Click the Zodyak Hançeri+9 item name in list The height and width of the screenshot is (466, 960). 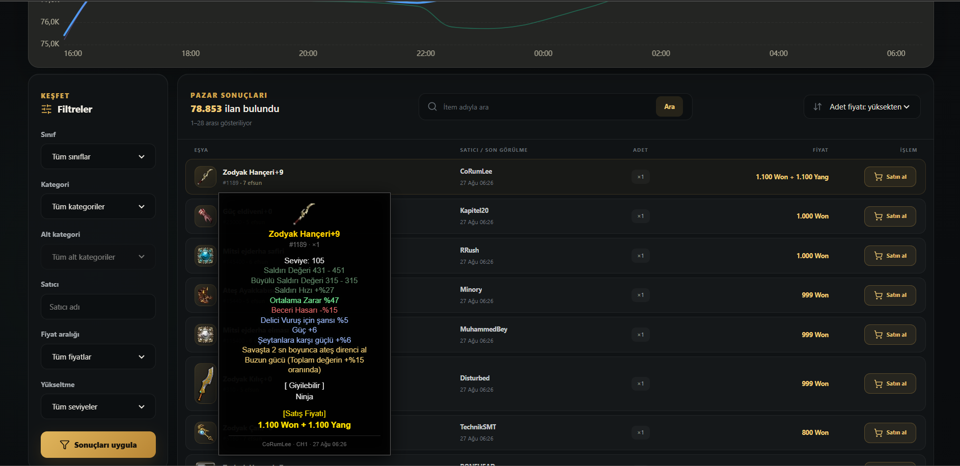pyautogui.click(x=253, y=172)
